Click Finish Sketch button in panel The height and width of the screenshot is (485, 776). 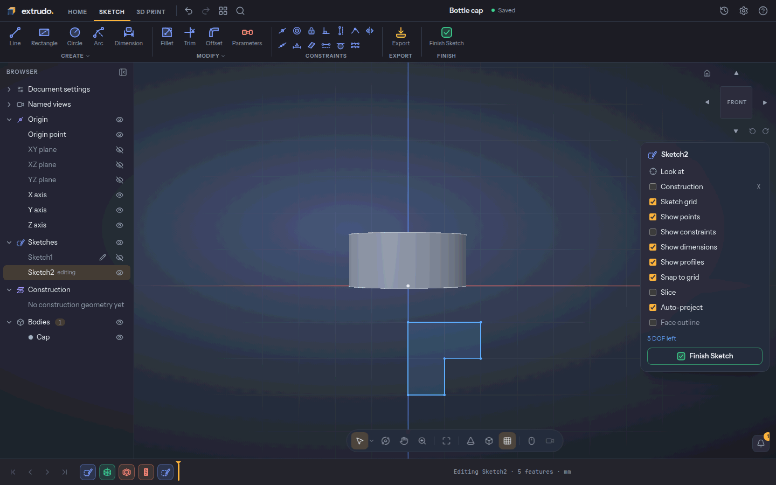pyautogui.click(x=705, y=356)
